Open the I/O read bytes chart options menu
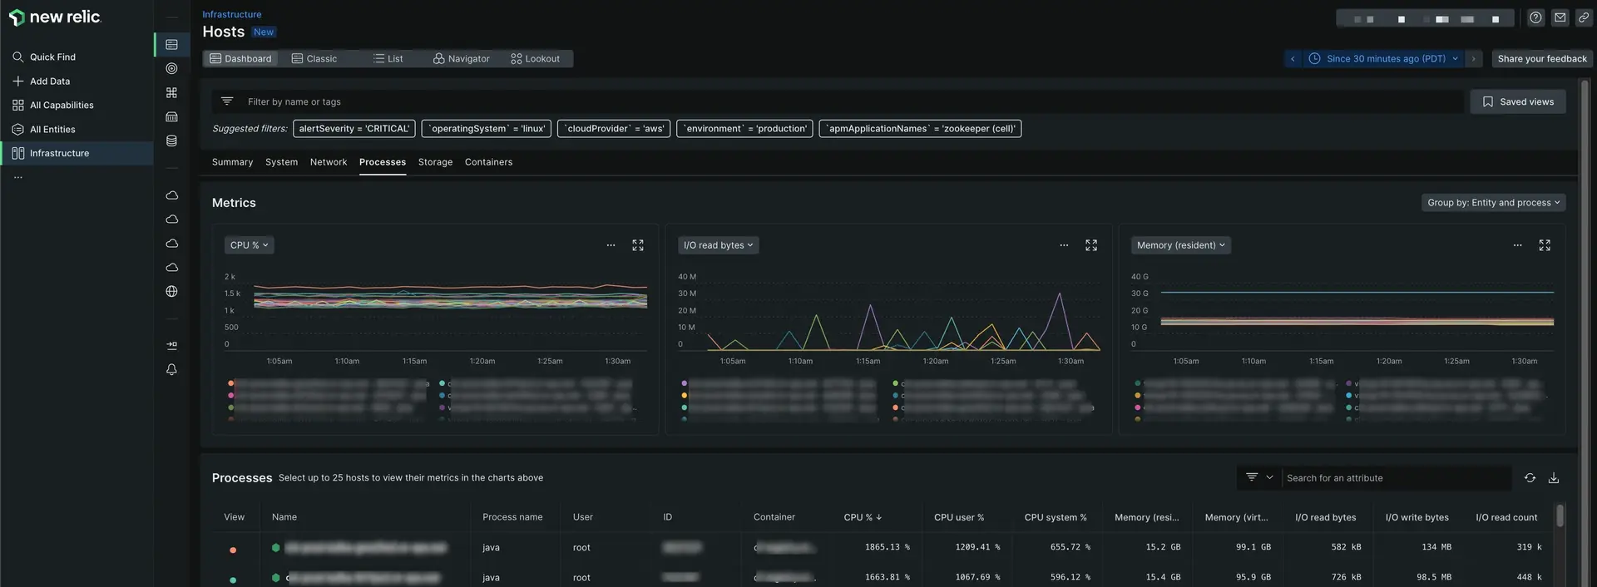Viewport: 1597px width, 587px height. point(1063,245)
